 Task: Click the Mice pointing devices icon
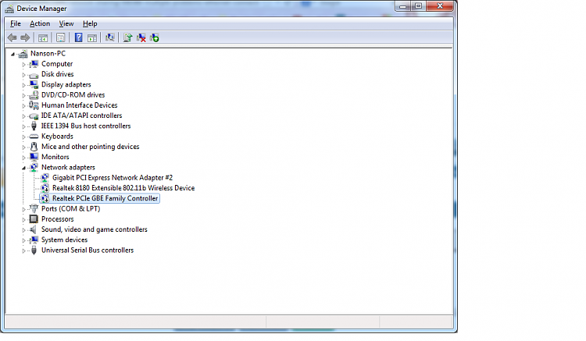click(34, 147)
